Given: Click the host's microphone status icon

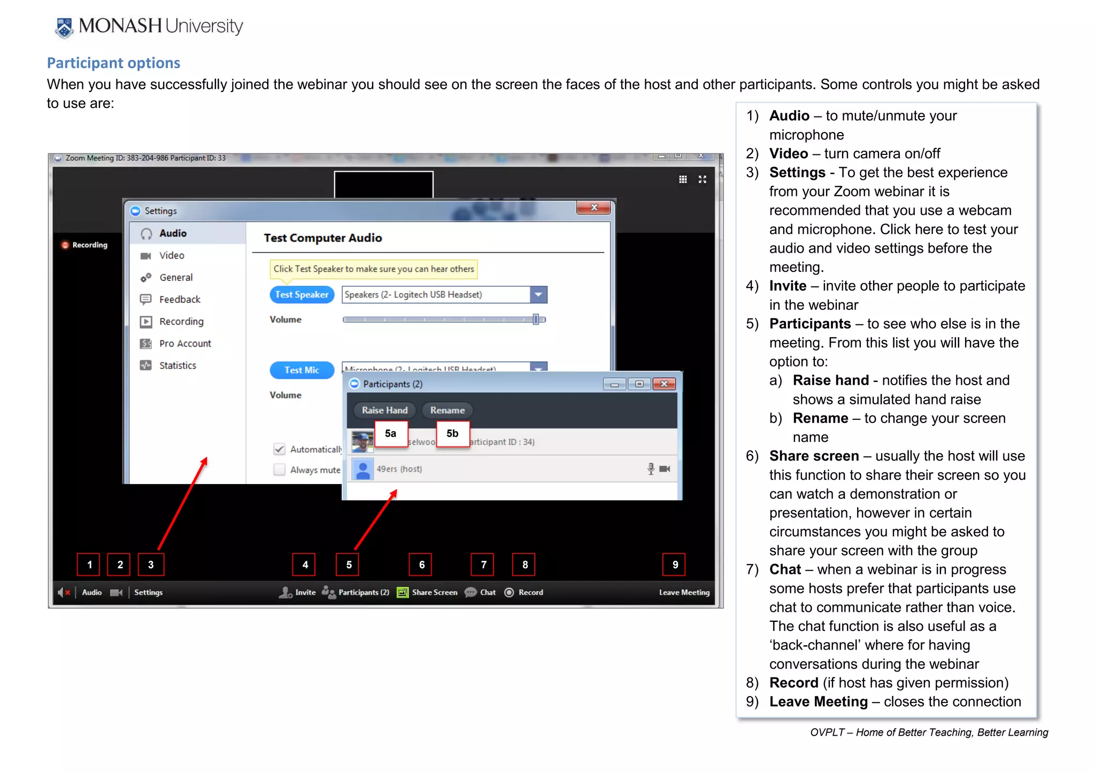Looking at the screenshot, I should coord(651,469).
